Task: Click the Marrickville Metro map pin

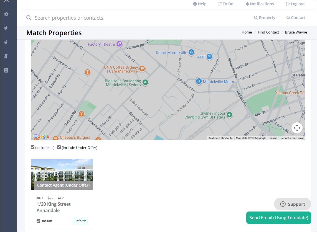Action: coord(199,81)
